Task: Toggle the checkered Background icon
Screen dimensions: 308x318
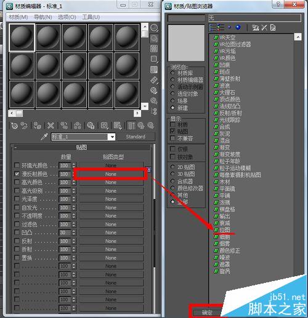Action: coord(154,49)
